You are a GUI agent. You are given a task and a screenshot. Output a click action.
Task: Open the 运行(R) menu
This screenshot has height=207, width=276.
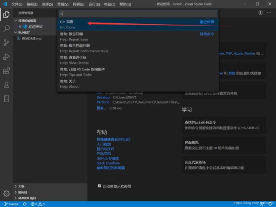[94, 4]
